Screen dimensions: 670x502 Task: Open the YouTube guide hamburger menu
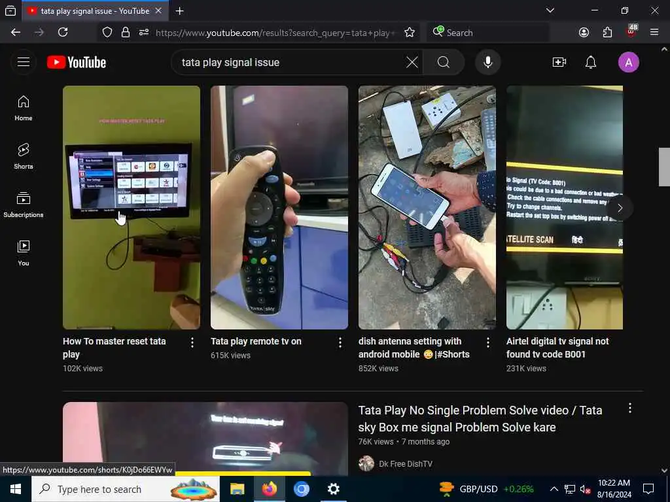(24, 62)
